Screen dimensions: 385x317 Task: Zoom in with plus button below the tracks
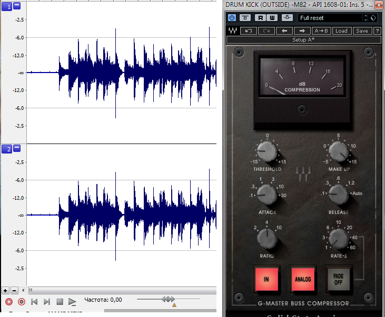pyautogui.click(x=5, y=291)
